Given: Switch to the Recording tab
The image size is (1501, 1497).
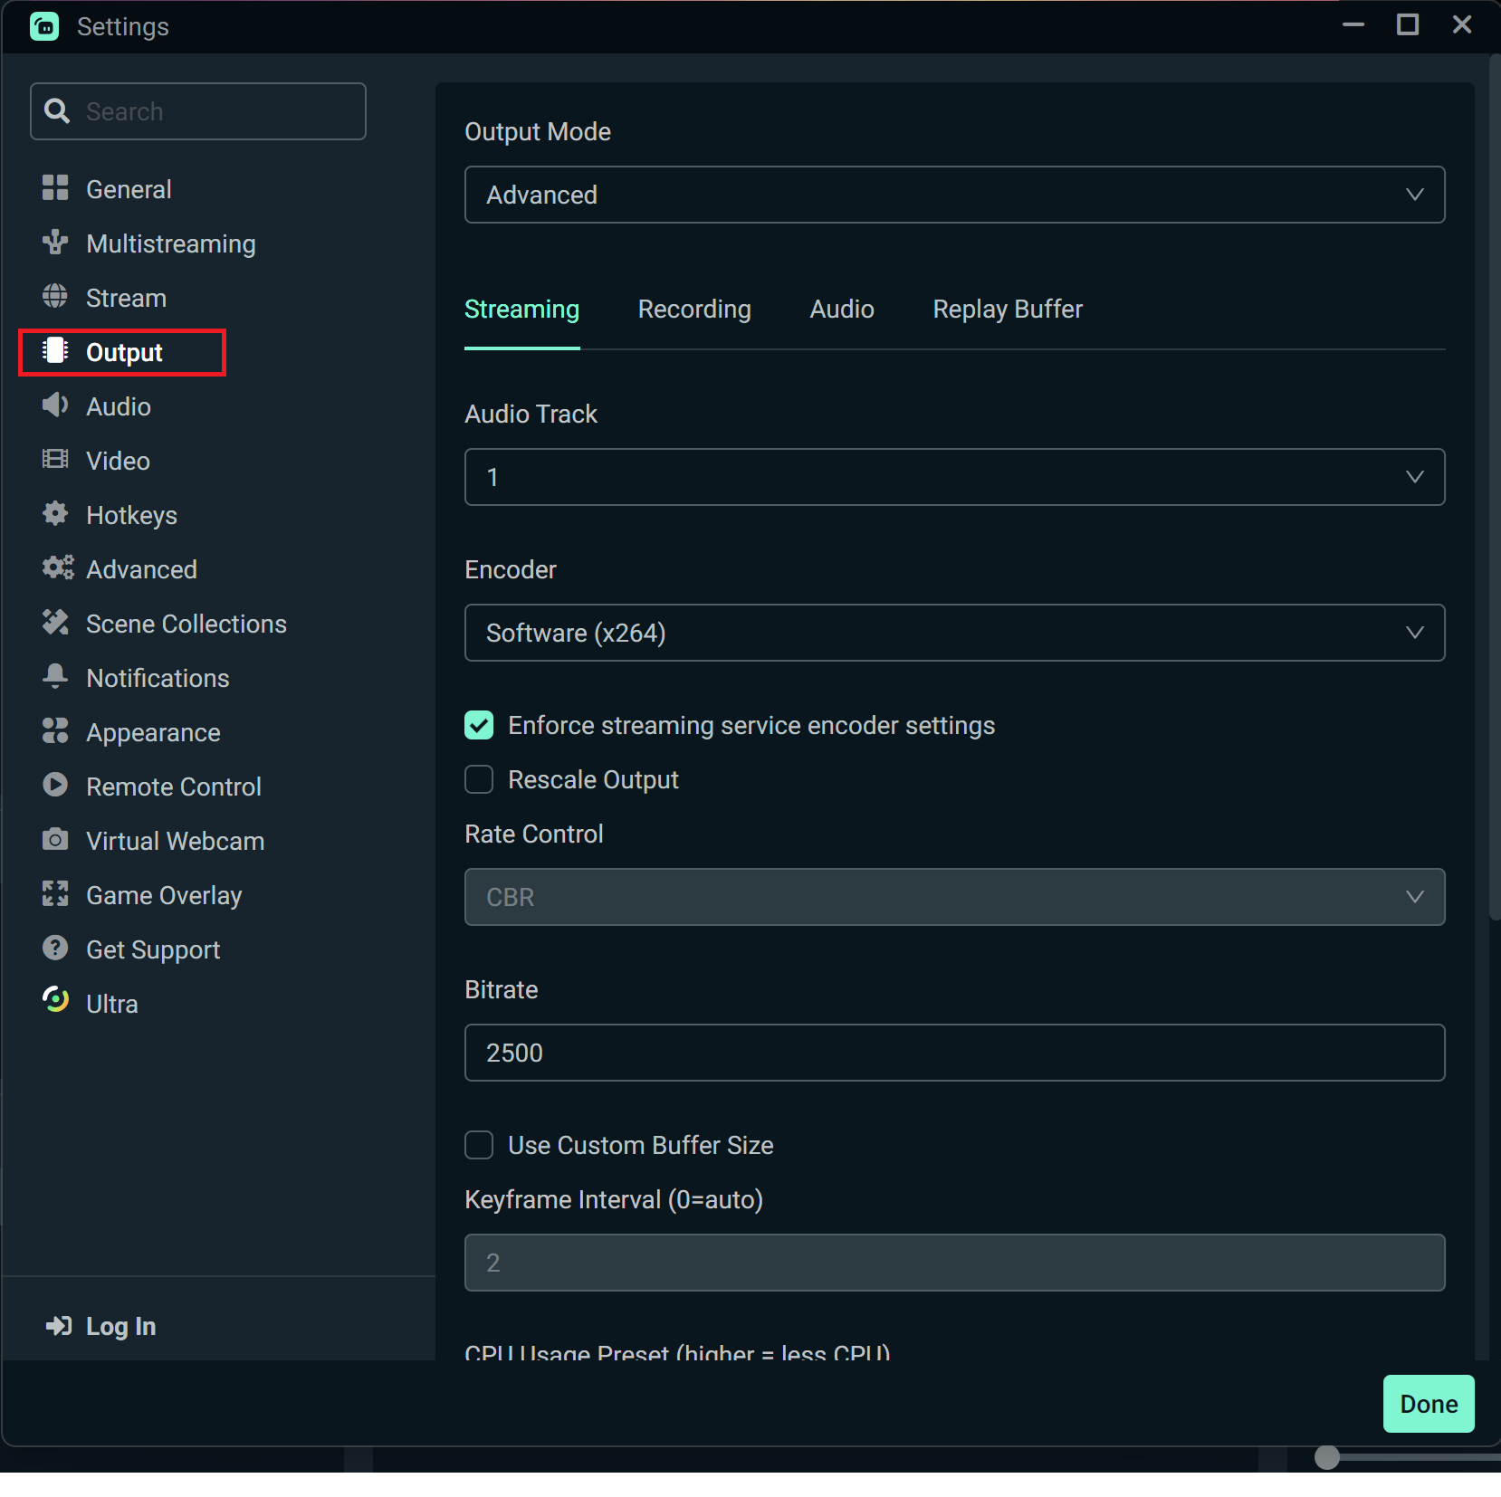Looking at the screenshot, I should (694, 310).
